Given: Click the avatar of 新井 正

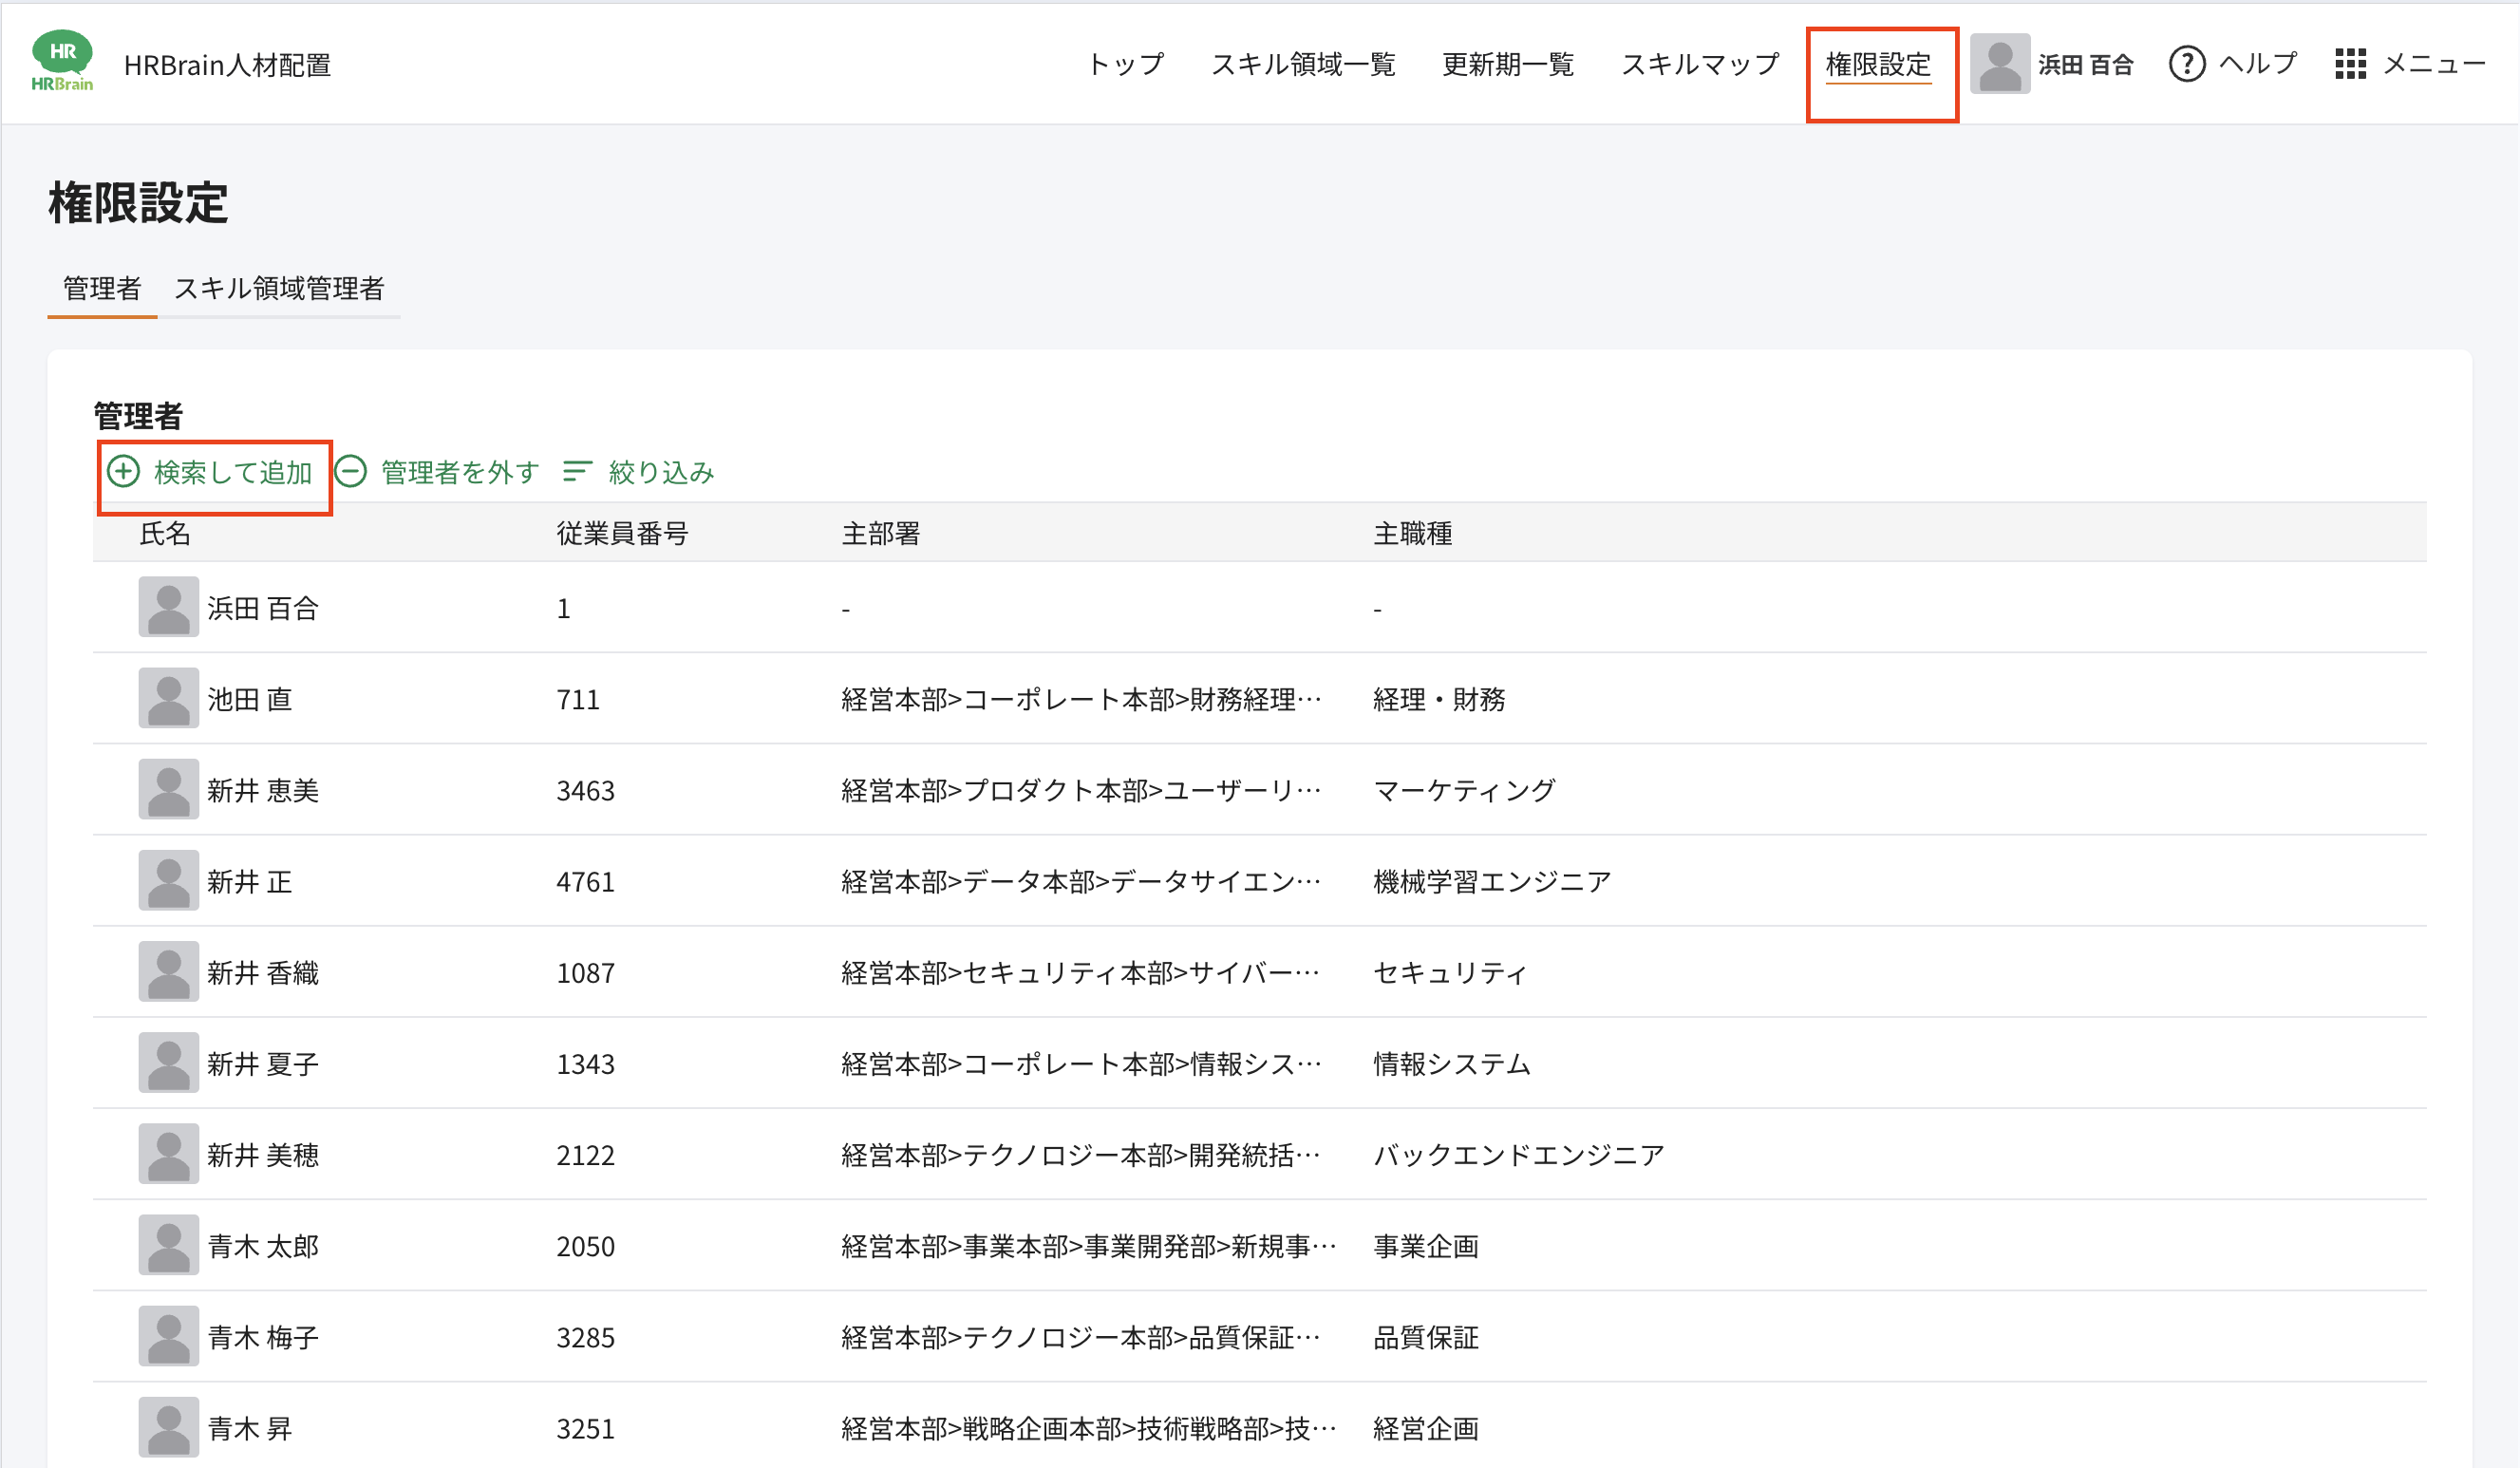Looking at the screenshot, I should tap(168, 880).
